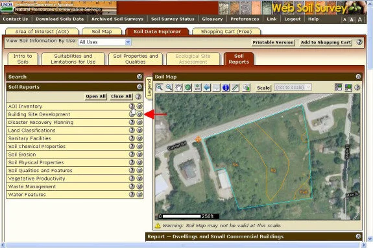Open the Glossary link
Image resolution: width=373 pixels, height=248 pixels.
(212, 19)
